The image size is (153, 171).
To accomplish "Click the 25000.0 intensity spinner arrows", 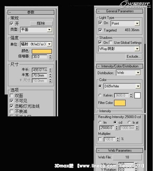I will click(x=117, y=128).
